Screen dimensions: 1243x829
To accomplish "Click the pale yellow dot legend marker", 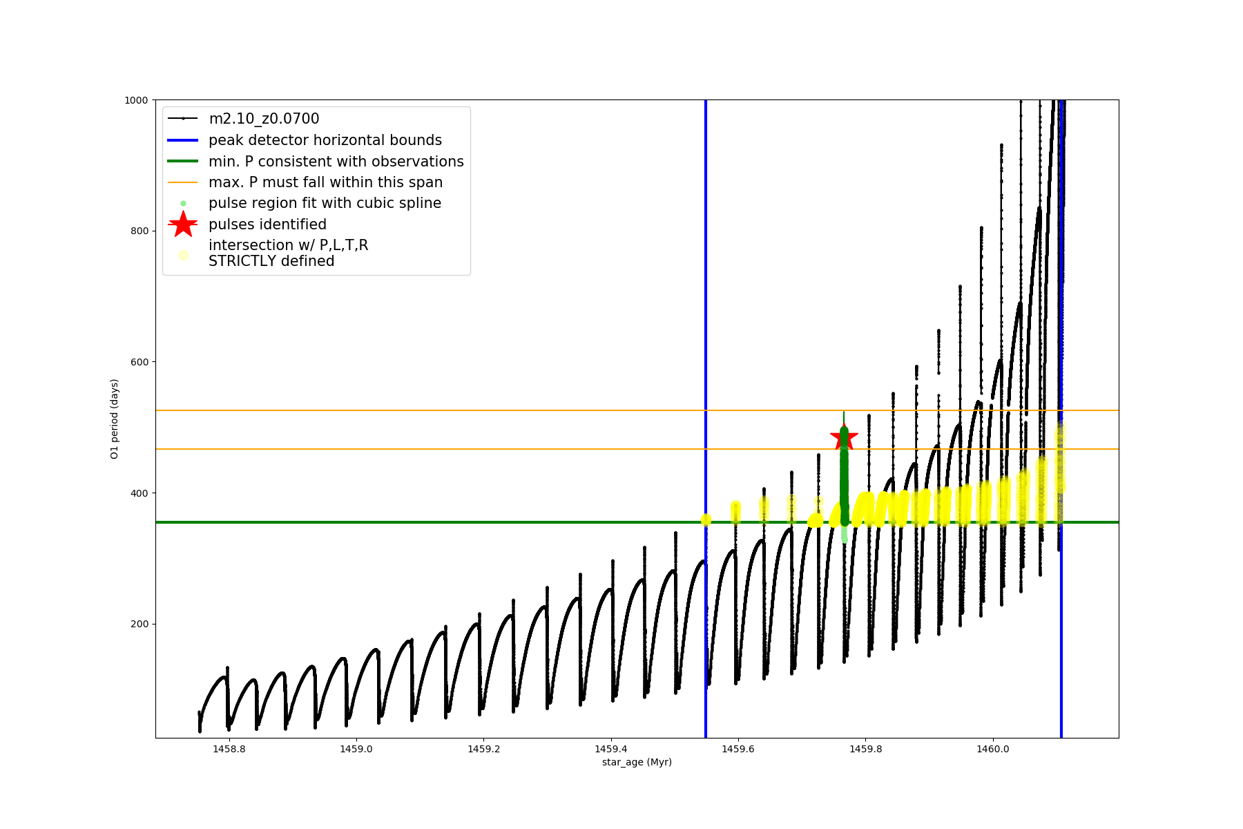I will [183, 255].
